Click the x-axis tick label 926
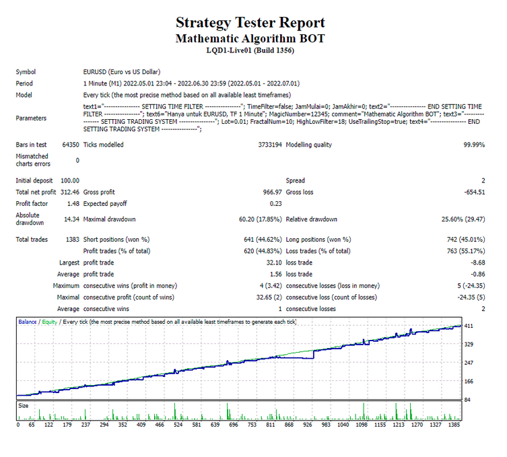This screenshot has width=507, height=457. 308,425
